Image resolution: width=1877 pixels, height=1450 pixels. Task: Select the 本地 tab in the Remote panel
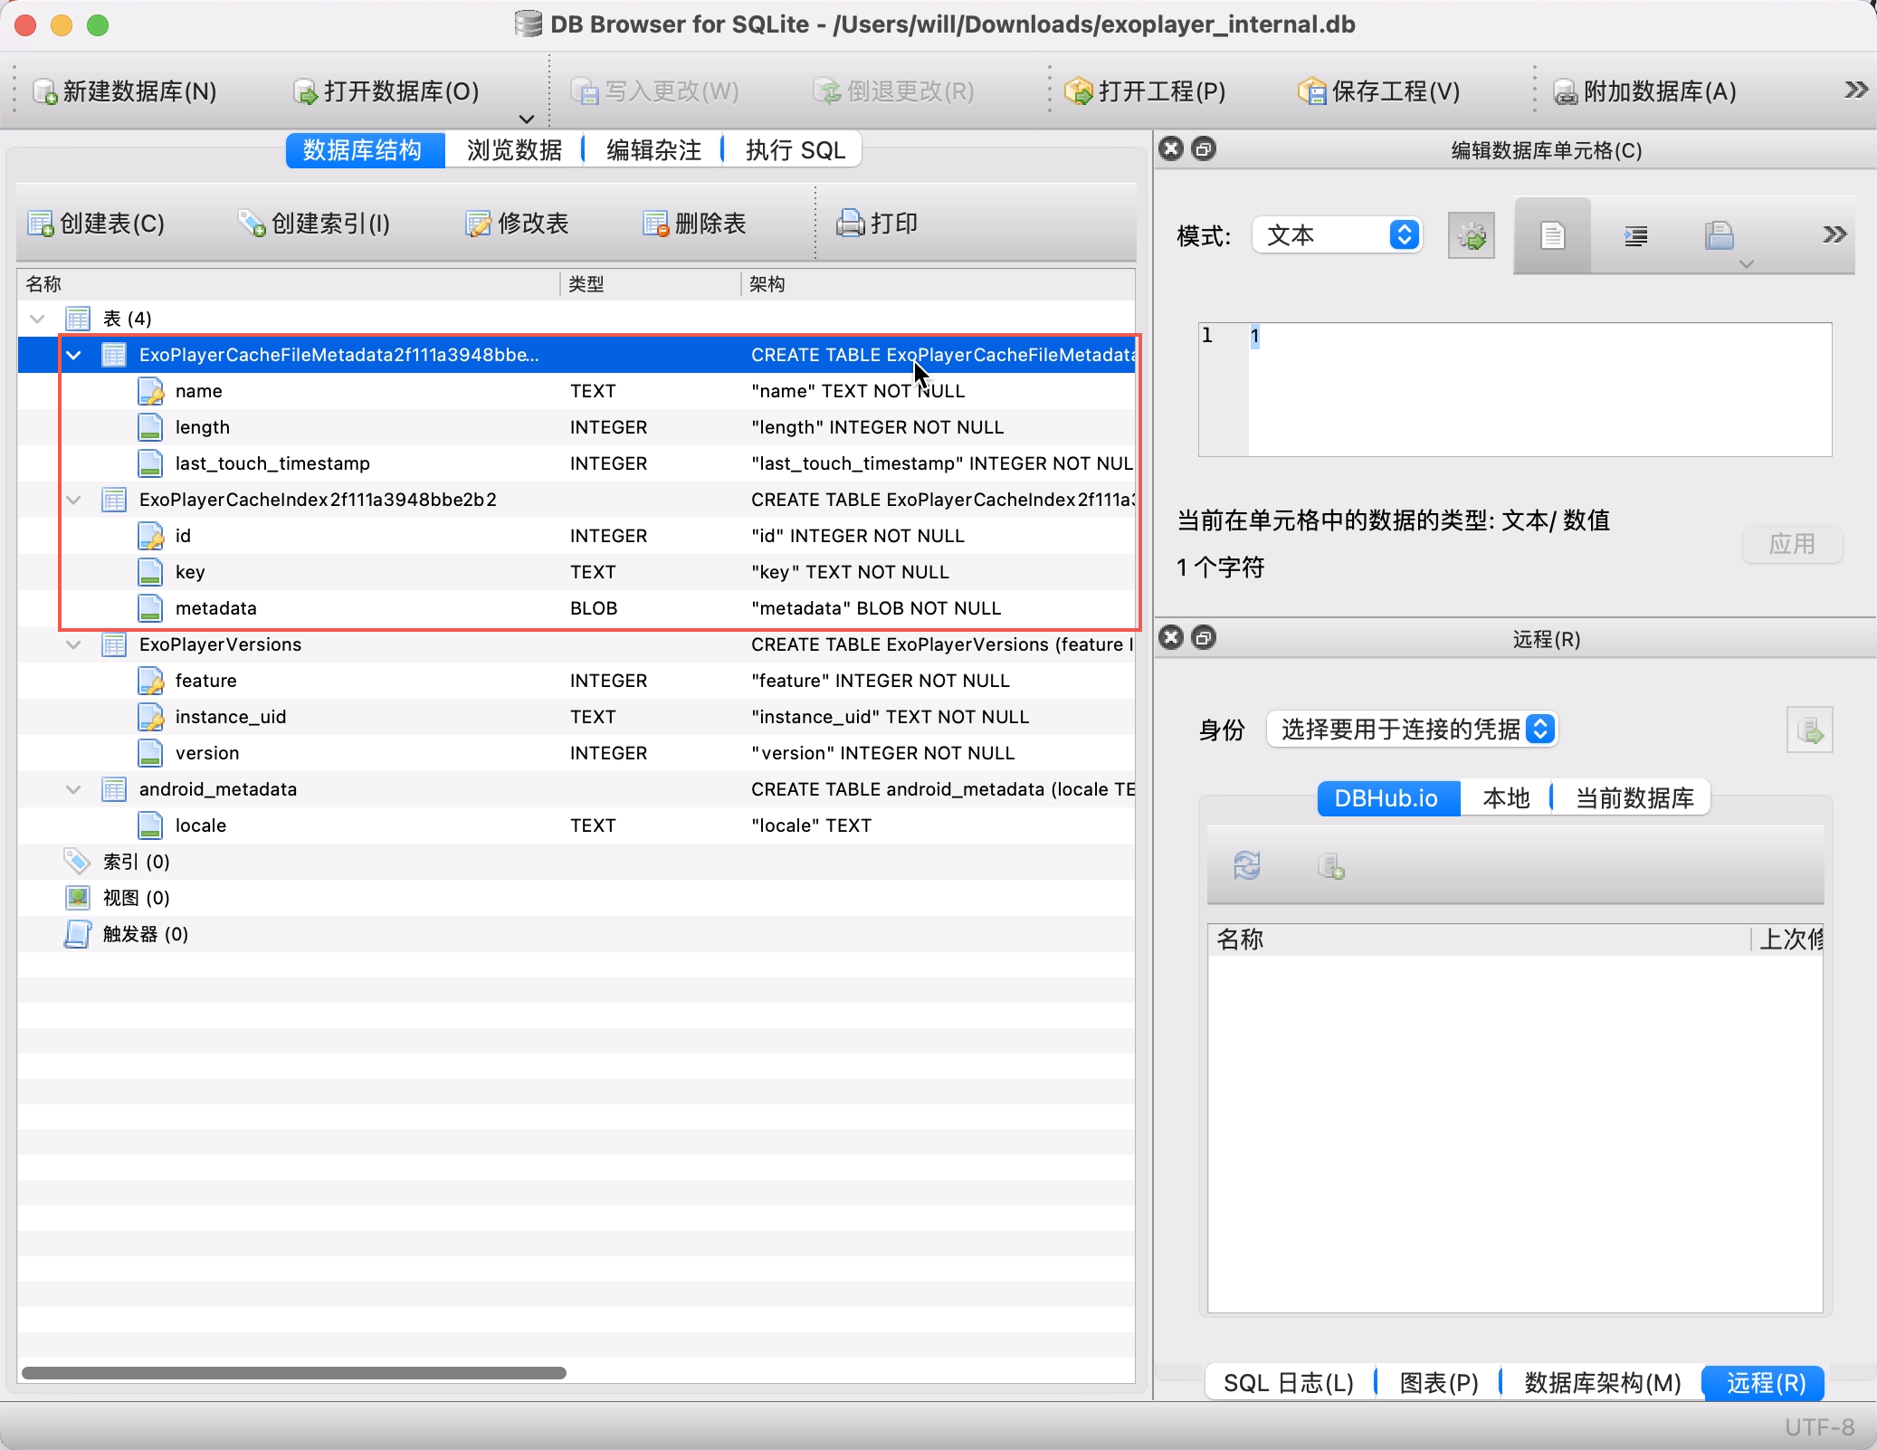1504,797
